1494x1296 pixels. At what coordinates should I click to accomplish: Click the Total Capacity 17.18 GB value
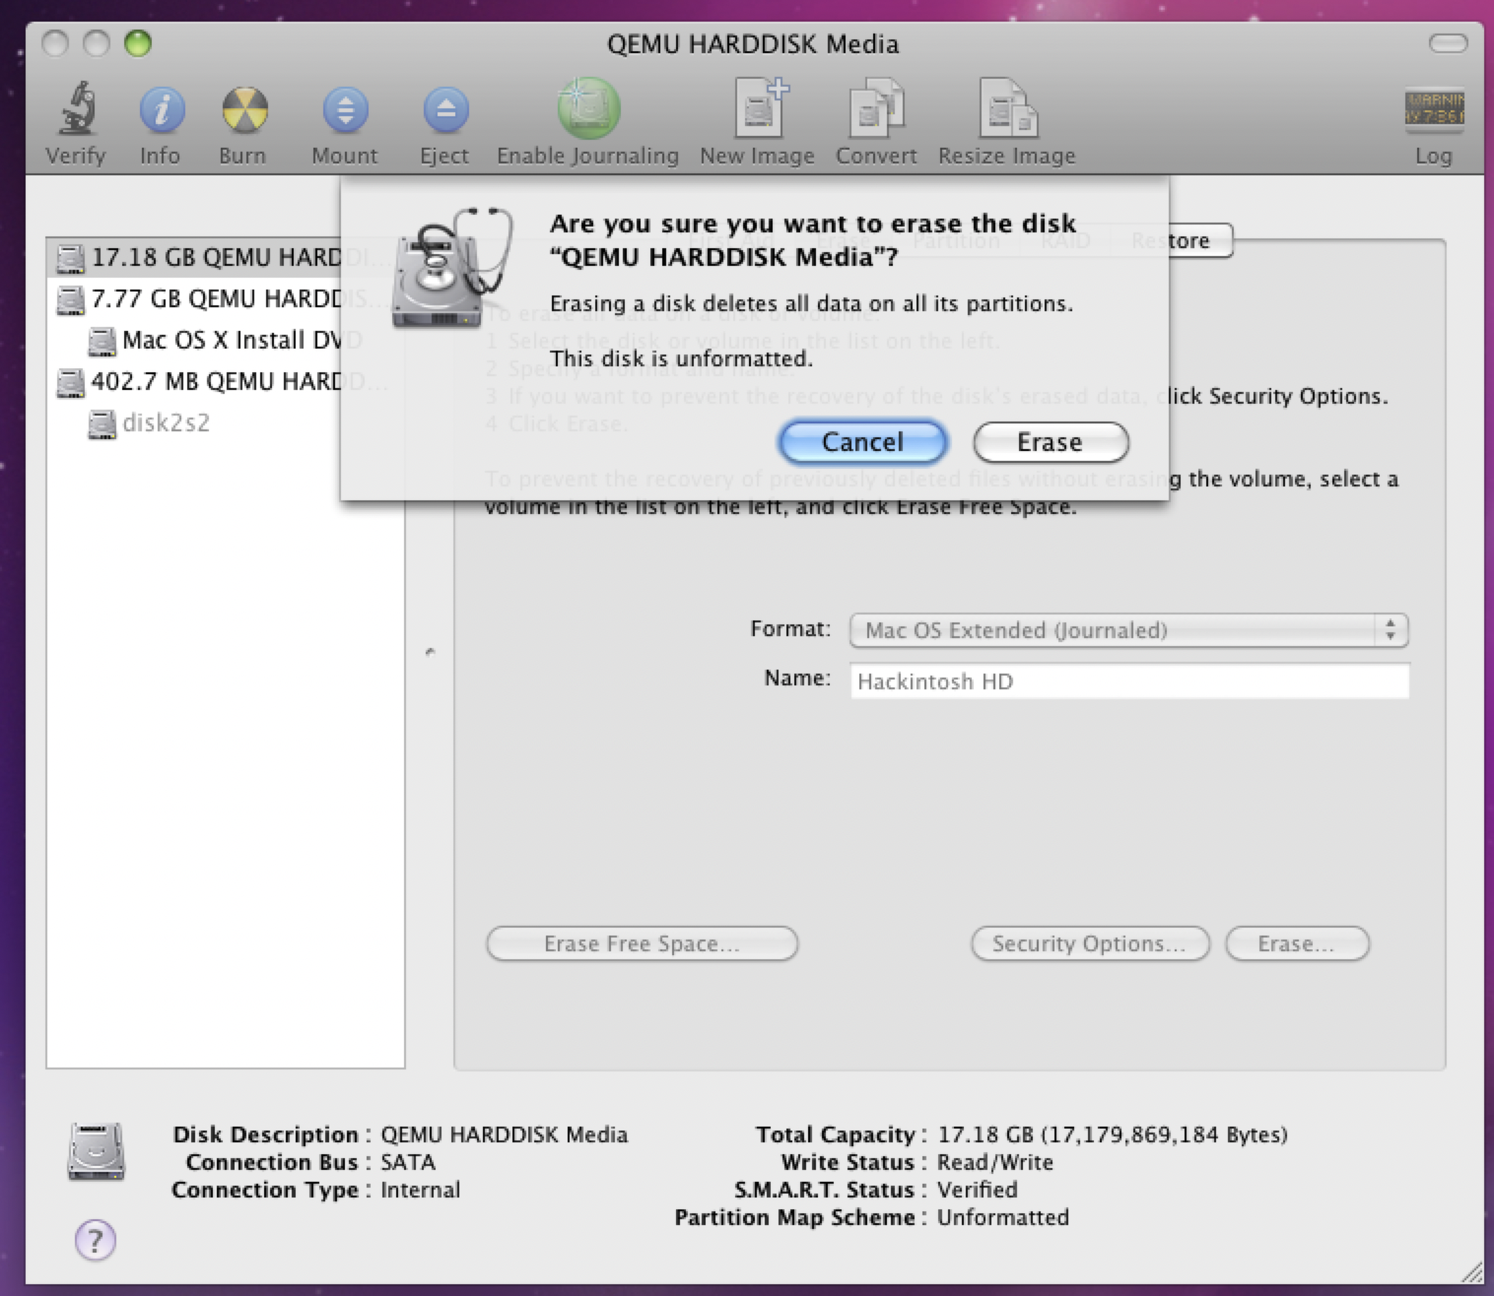(x=1113, y=1134)
